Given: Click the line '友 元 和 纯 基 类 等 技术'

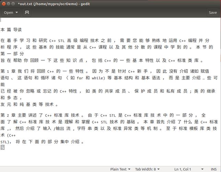Looking at the screenshot, I should pyautogui.click(x=29, y=105).
